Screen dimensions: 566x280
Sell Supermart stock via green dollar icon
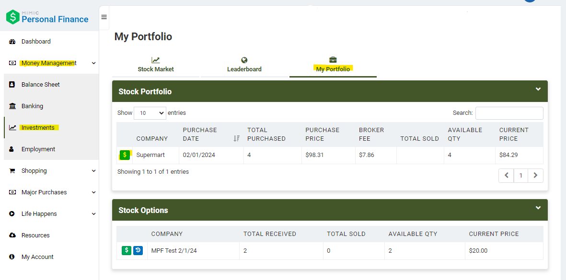coord(125,155)
